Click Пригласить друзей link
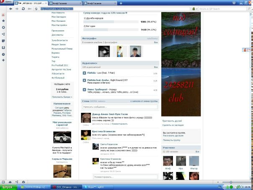The width and height of the screenshot is (253, 190). pos(172,120)
